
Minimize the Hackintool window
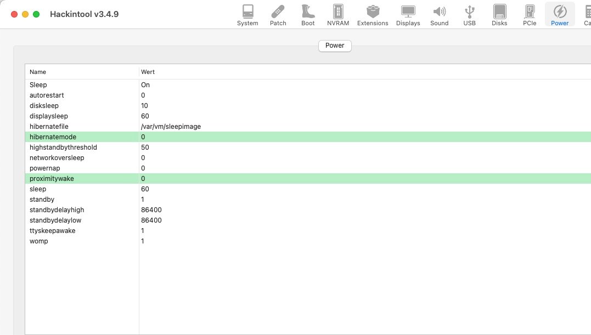coord(25,14)
